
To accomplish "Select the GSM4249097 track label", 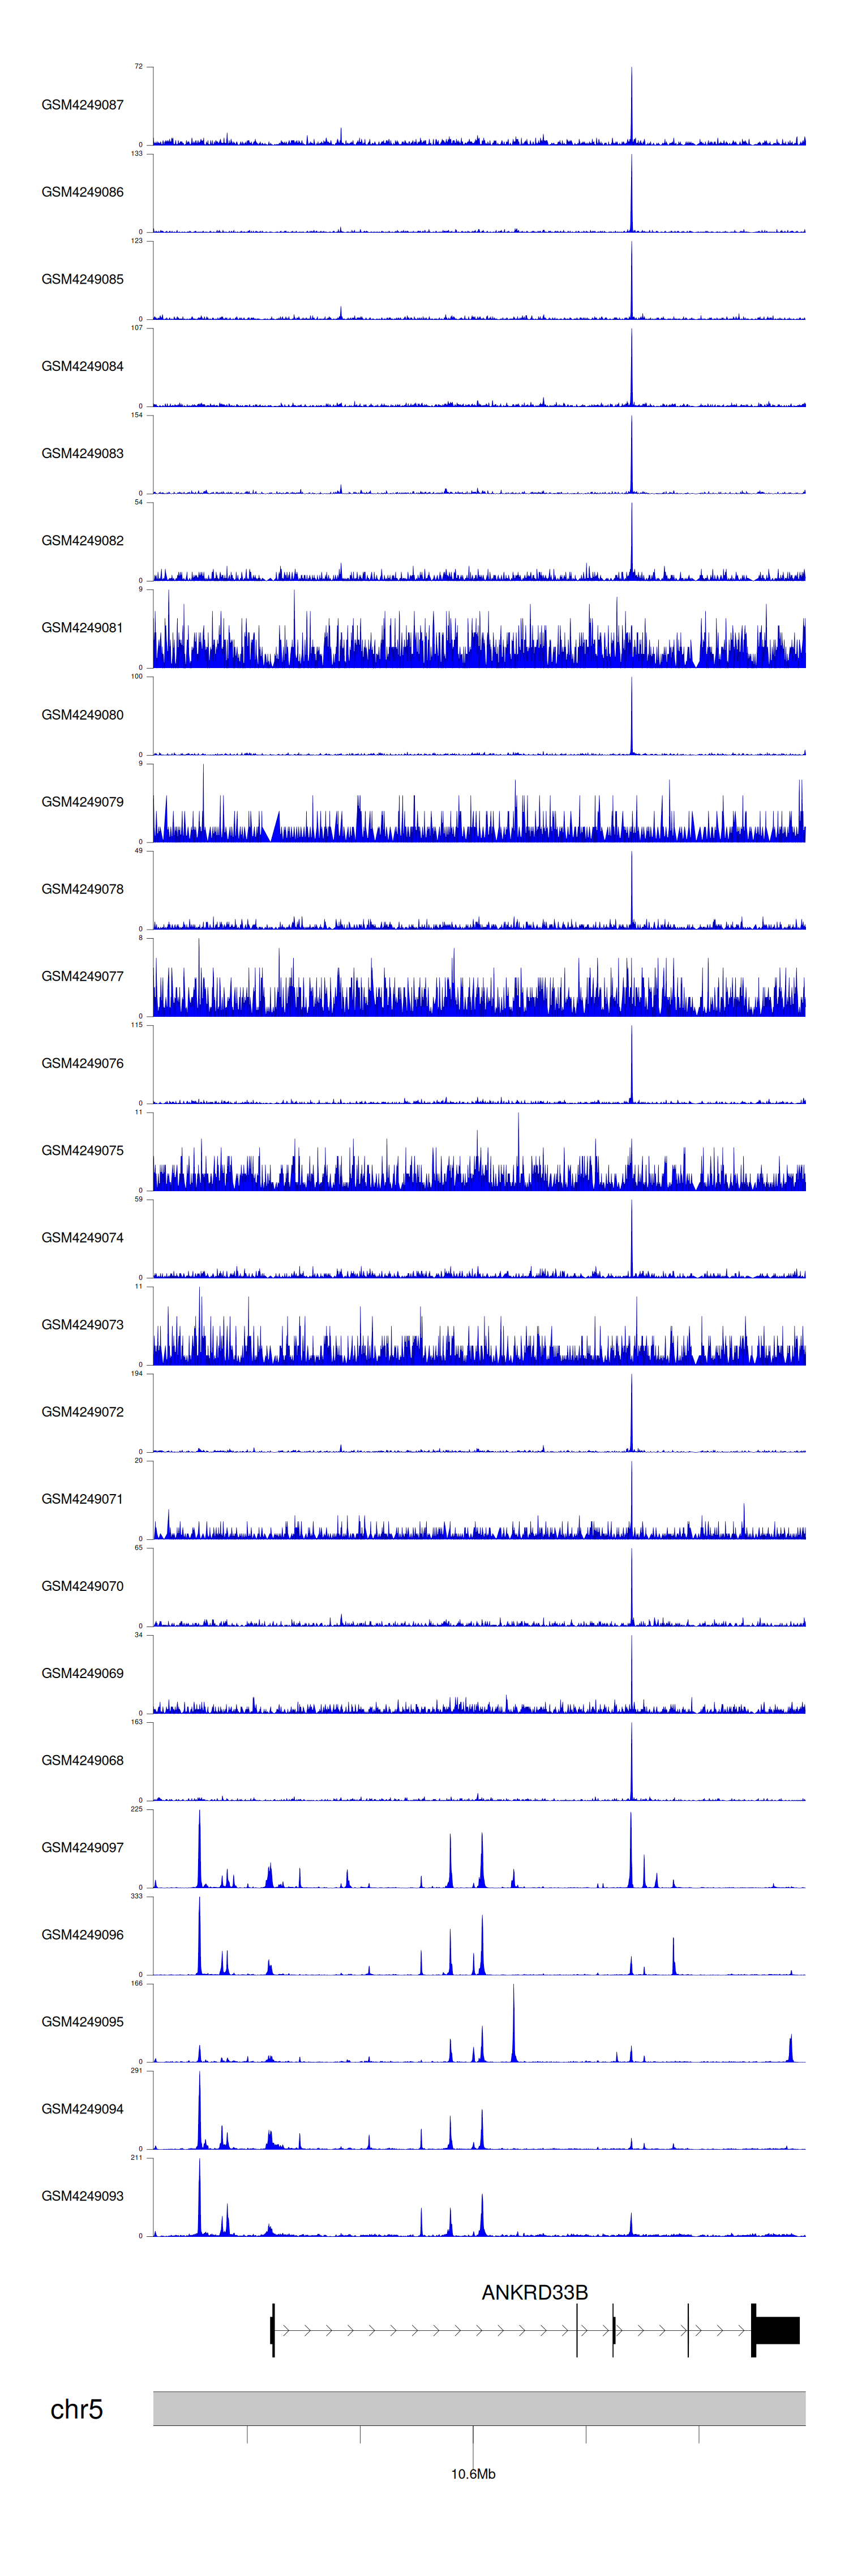I will [x=82, y=1848].
